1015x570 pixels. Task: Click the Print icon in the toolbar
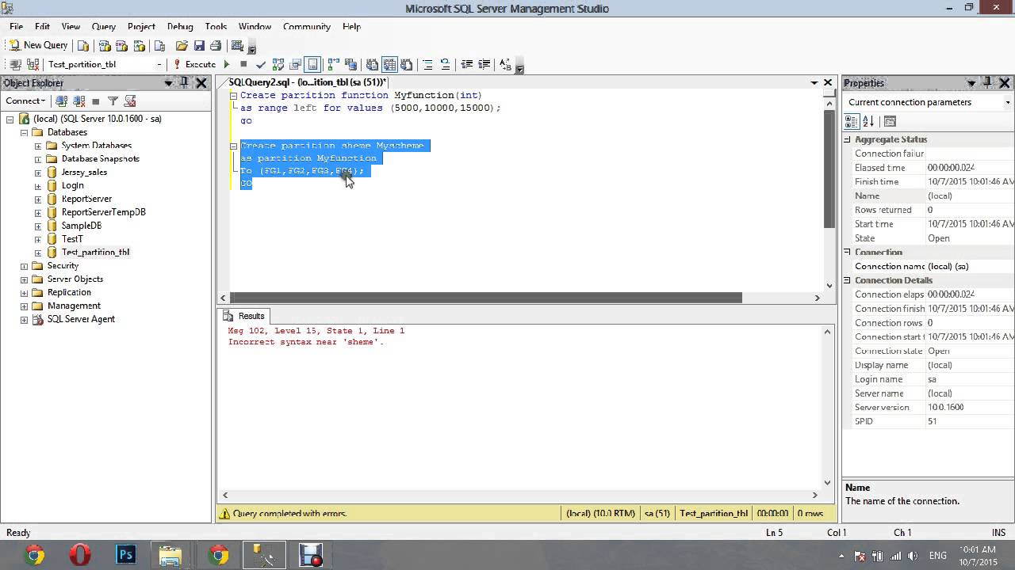point(216,46)
